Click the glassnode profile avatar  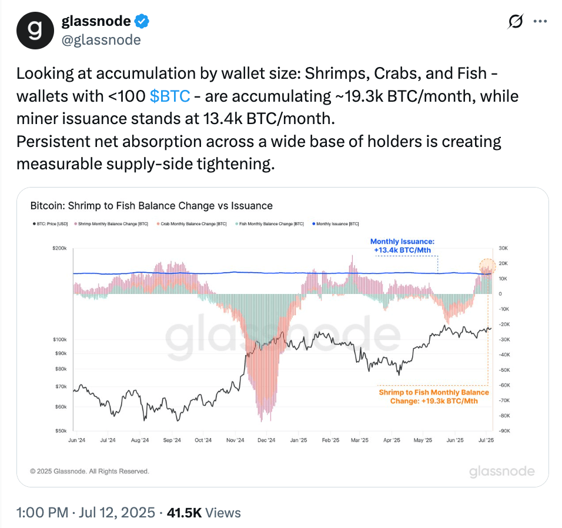coord(35,30)
